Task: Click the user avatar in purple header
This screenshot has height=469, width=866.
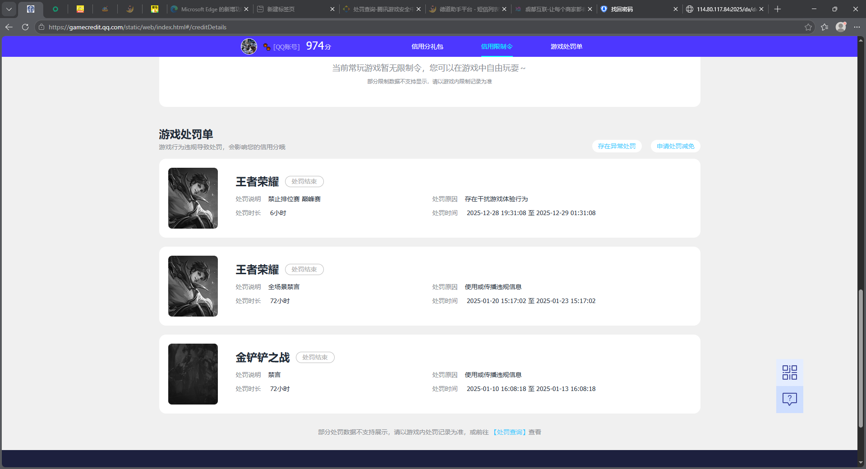Action: 249,46
